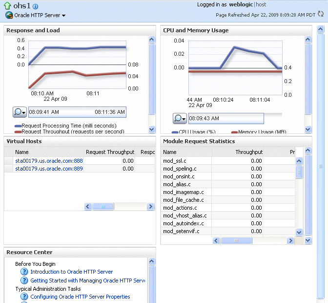Viewport: 328px width, 303px height.
Task: Click the Response and Load scroll up arrow
Action: 152,40
